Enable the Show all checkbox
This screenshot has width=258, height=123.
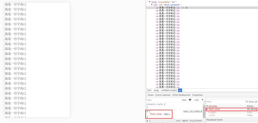(x=247, y=102)
